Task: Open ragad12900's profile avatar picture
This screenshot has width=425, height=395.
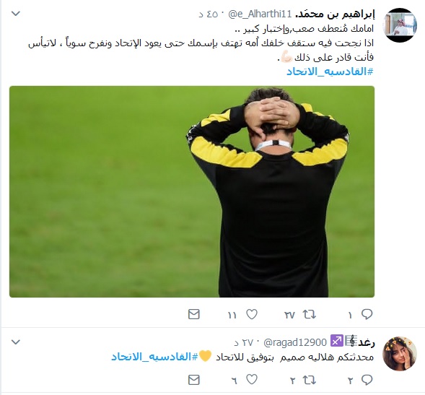Action: [x=400, y=354]
